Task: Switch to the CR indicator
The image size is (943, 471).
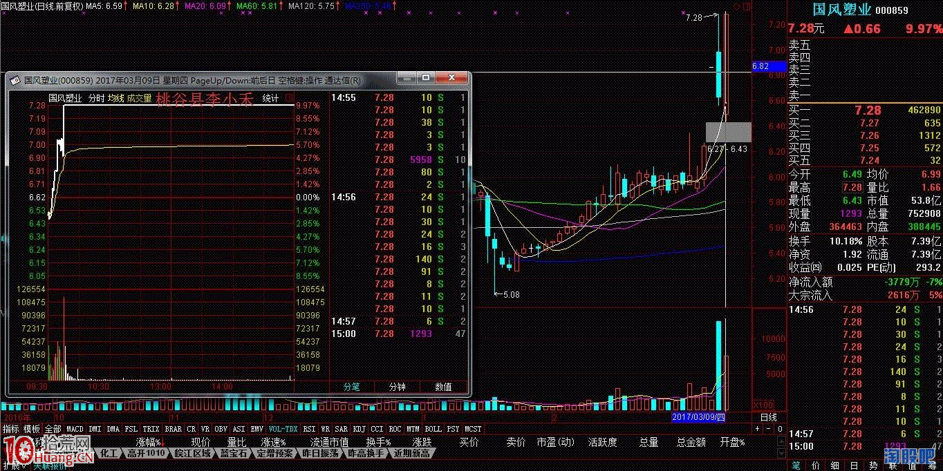Action: (x=192, y=429)
